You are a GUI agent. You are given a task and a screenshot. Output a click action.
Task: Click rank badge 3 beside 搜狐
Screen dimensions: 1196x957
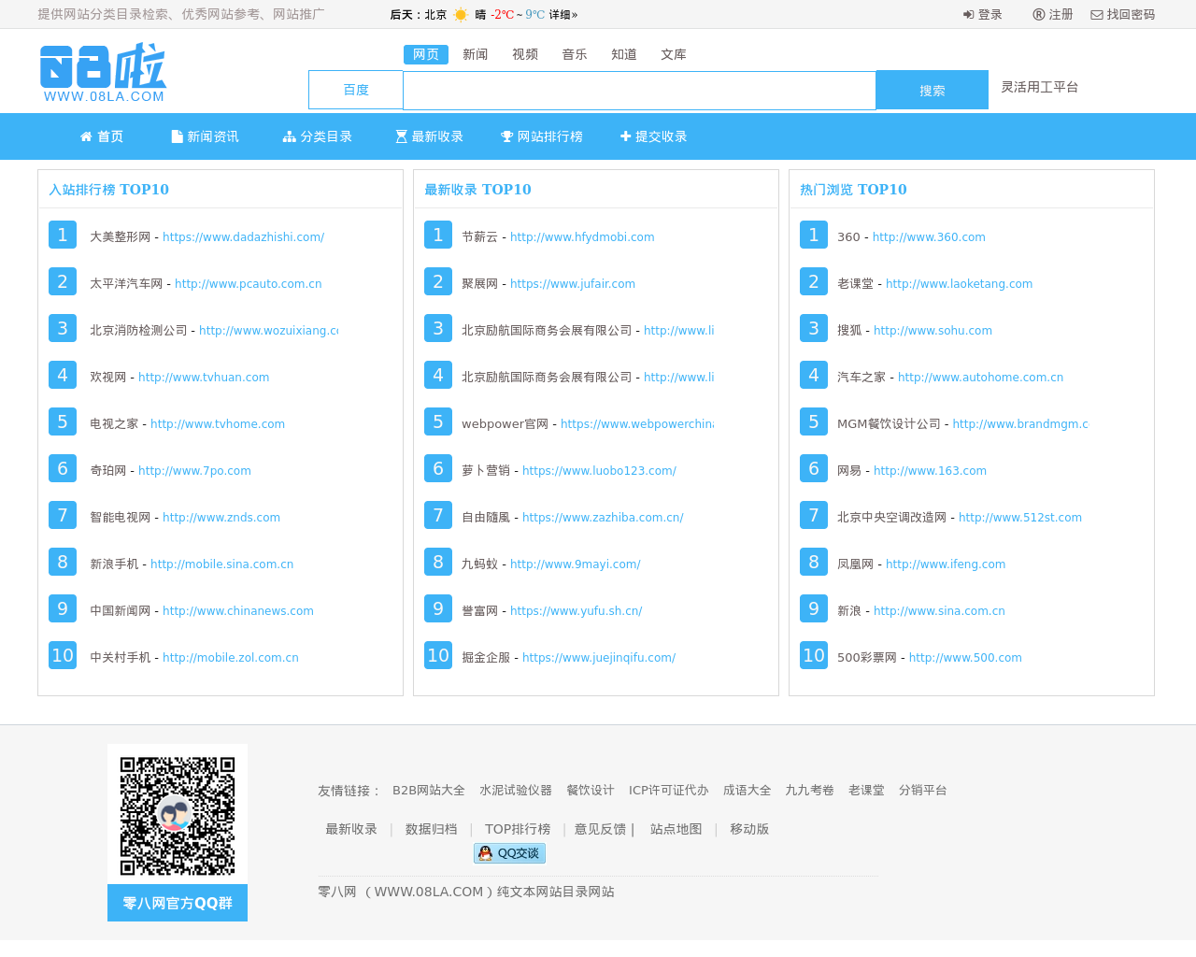(x=814, y=328)
